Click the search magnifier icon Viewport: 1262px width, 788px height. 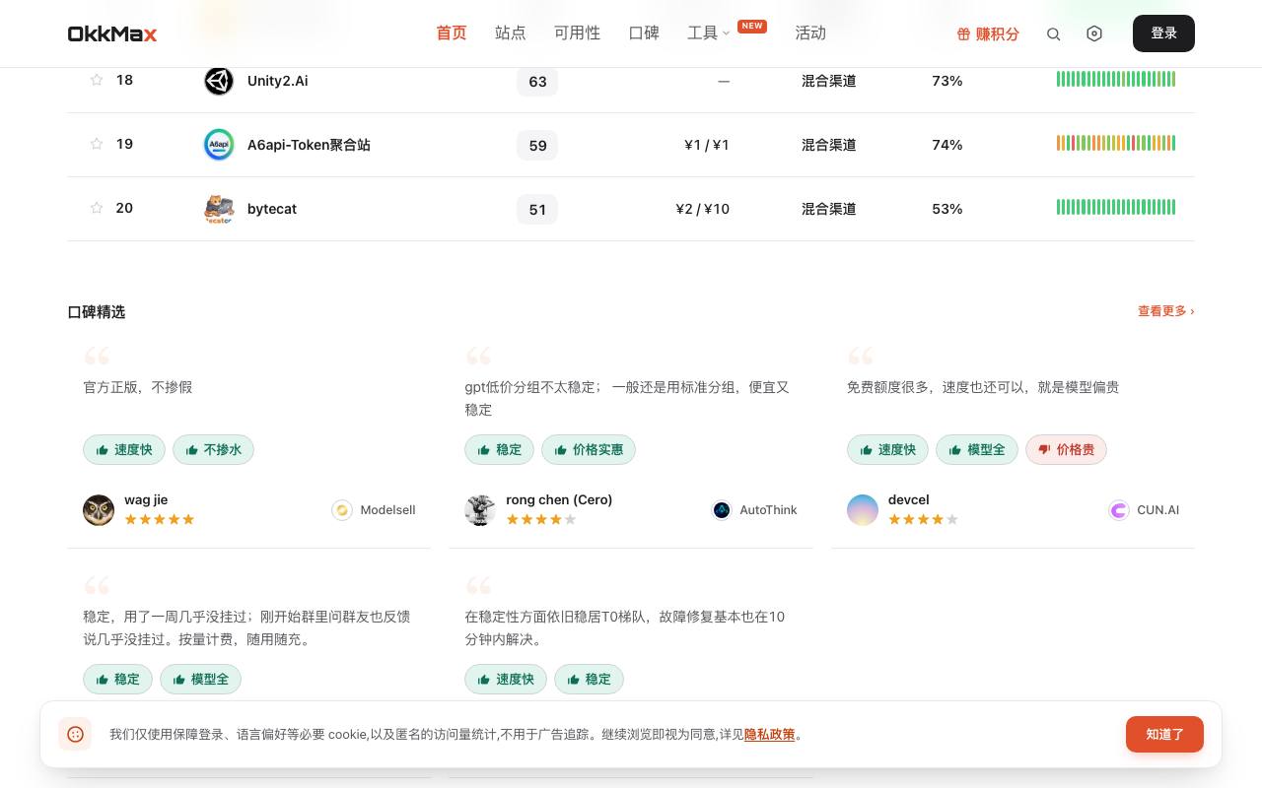(x=1053, y=33)
